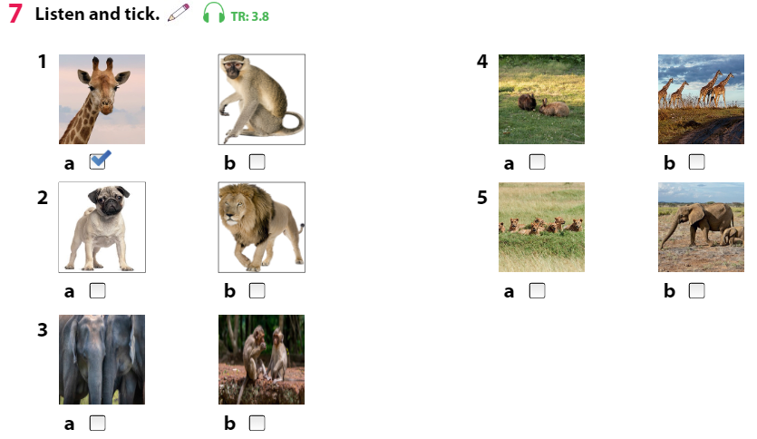757x439 pixels.
Task: Click the green headphones audio icon
Action: (x=214, y=14)
